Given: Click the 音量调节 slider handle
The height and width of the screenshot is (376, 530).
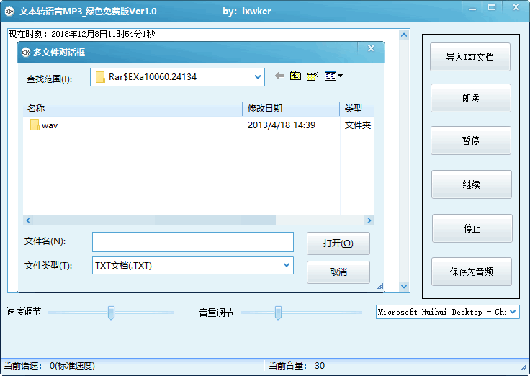Looking at the screenshot, I should tap(278, 313).
